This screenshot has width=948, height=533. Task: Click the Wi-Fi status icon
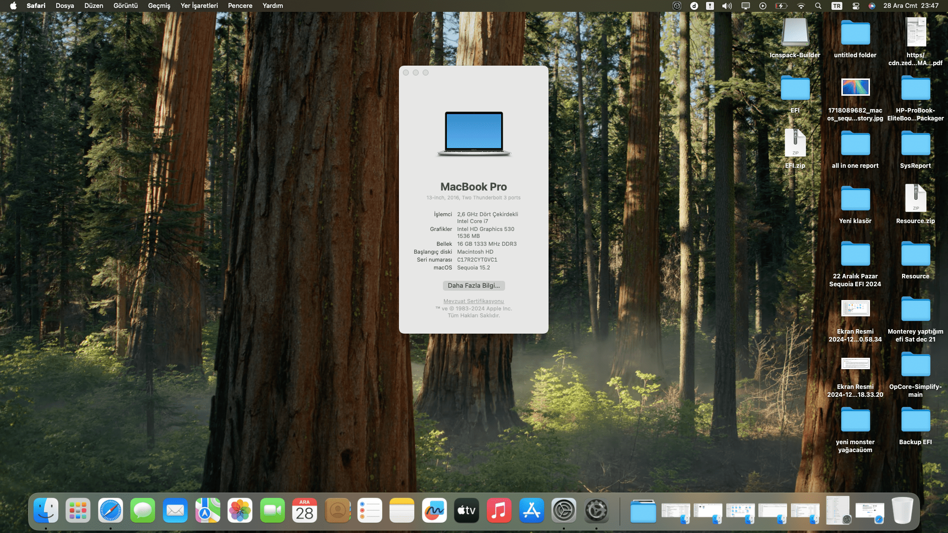[801, 6]
